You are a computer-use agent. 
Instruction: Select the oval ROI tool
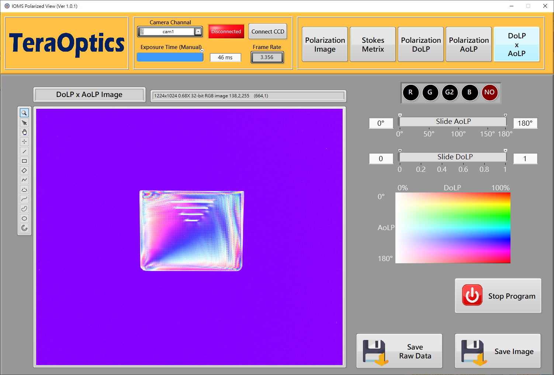24,218
